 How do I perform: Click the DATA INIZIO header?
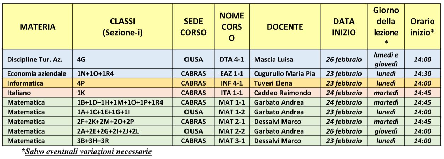[344, 27]
